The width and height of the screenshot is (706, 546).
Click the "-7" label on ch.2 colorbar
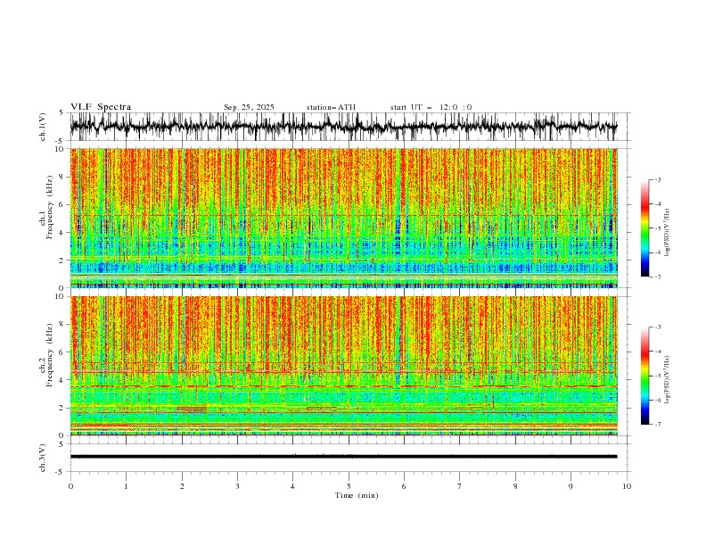coord(657,425)
